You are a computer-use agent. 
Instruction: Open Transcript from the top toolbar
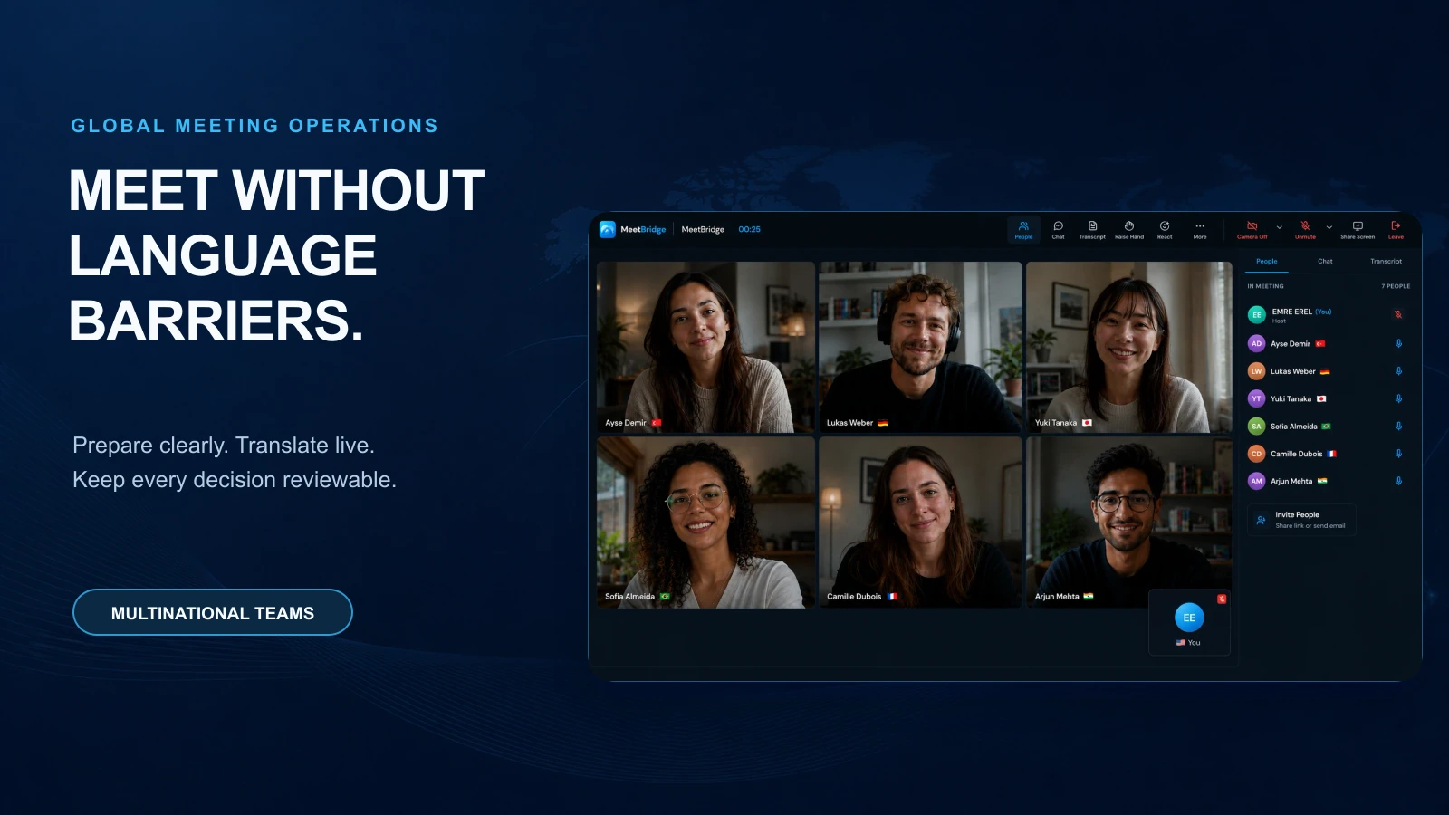point(1092,230)
